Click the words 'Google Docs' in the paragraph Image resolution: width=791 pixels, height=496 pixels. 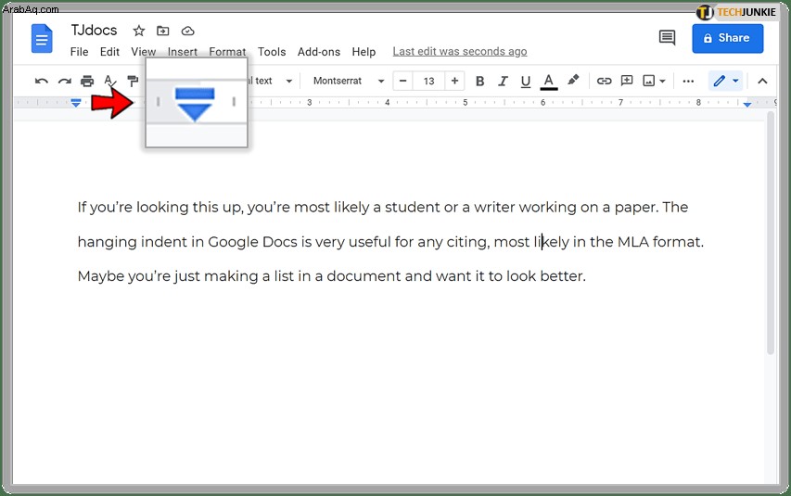252,242
